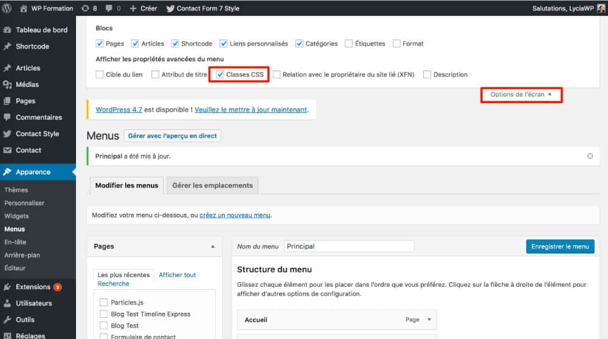608x339 pixels.
Task: Uncheck the Pages block checkbox
Action: (x=100, y=43)
